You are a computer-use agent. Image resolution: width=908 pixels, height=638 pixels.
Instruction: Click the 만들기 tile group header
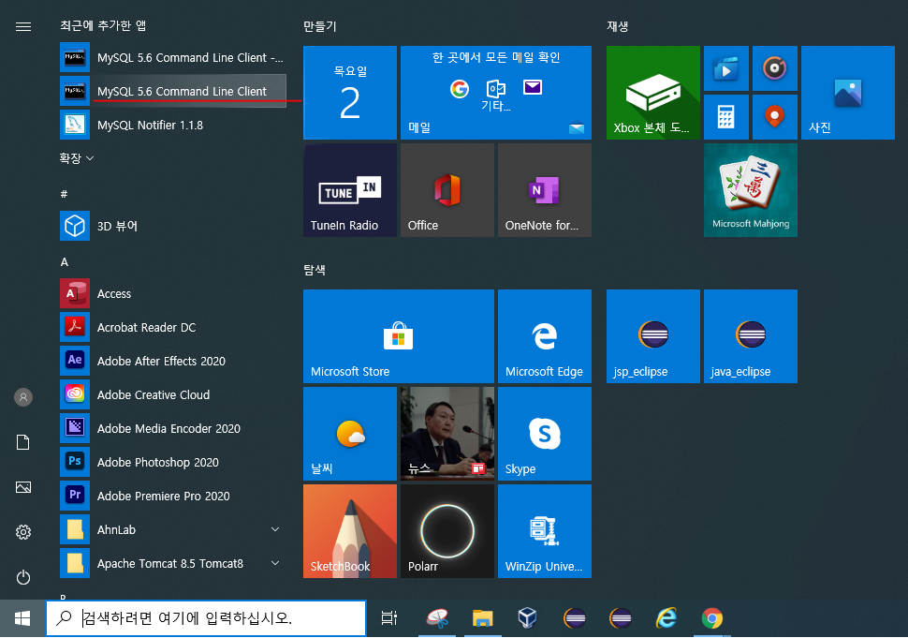319,26
